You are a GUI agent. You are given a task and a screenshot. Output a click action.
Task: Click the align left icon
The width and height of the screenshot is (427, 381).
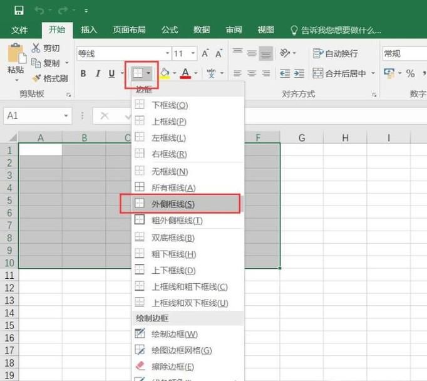tap(237, 73)
